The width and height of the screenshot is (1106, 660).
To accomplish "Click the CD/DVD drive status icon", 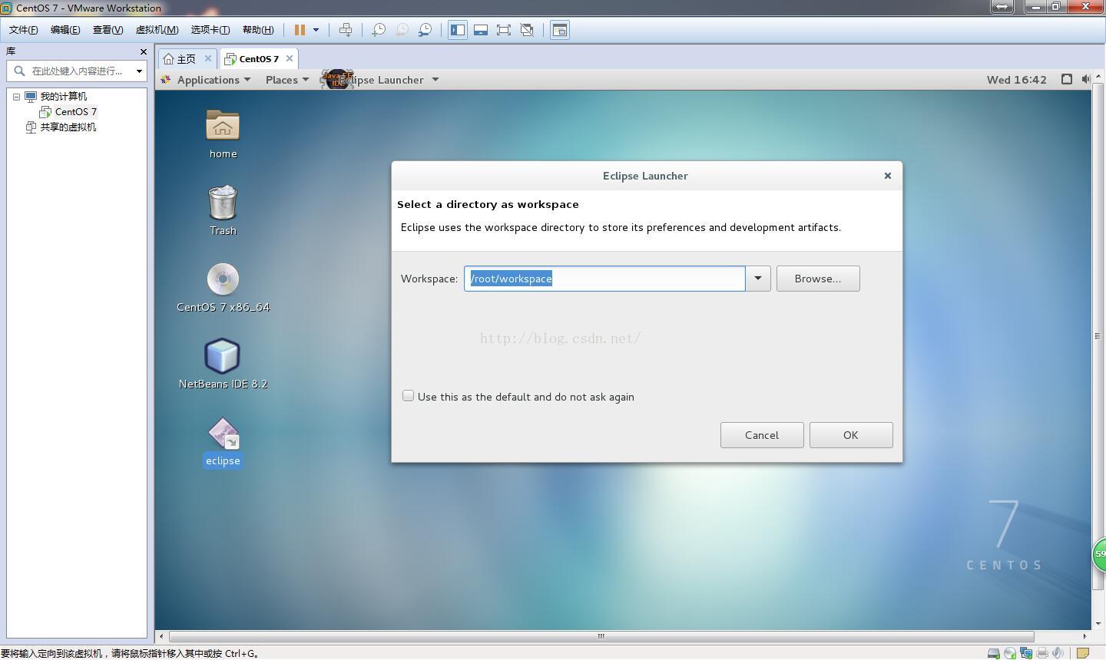I will 1009,653.
